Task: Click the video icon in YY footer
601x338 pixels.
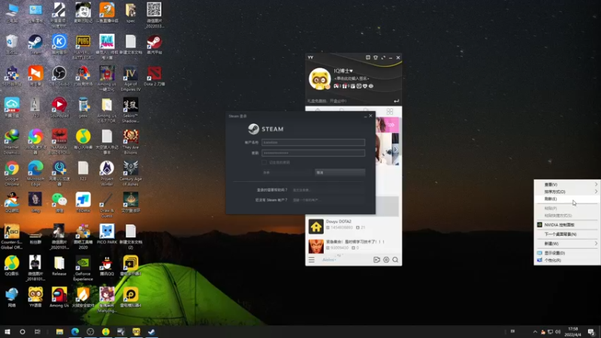Action: click(377, 260)
